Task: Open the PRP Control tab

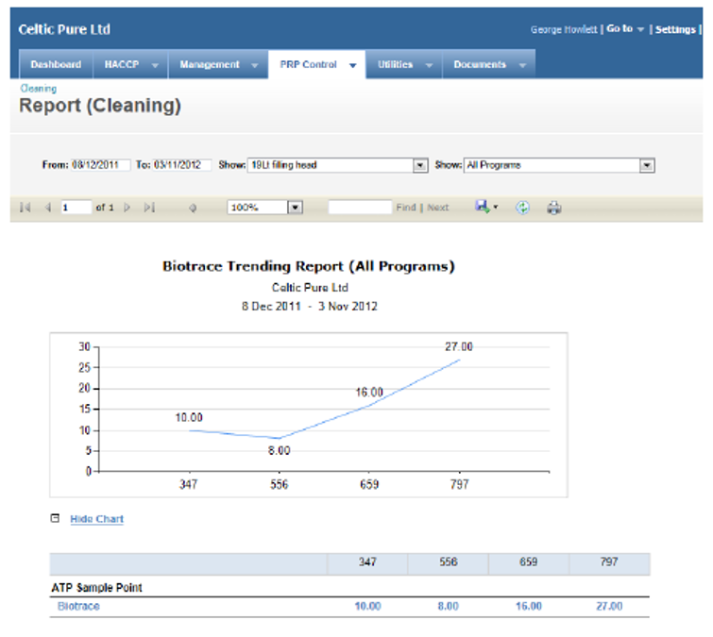Action: [316, 65]
